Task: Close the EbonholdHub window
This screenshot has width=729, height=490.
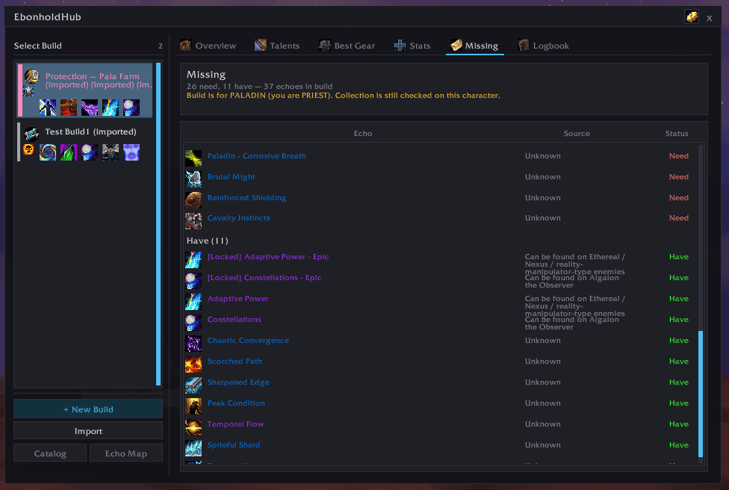Action: [709, 18]
